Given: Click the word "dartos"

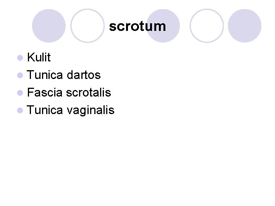Looking at the screenshot, I should 84,75.
